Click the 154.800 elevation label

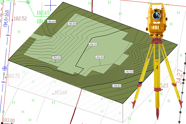51,21
